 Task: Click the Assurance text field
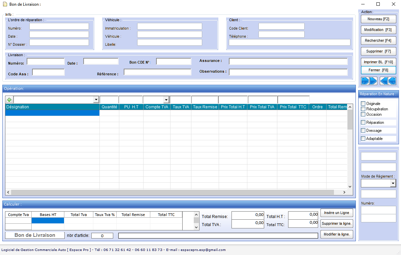[288, 61]
